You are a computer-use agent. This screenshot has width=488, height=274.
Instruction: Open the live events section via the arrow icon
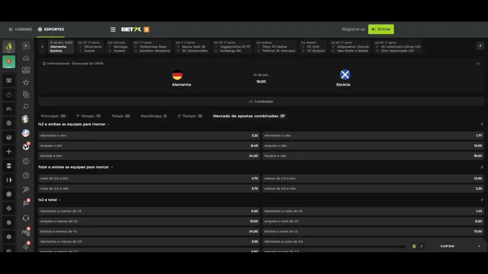click(26, 46)
